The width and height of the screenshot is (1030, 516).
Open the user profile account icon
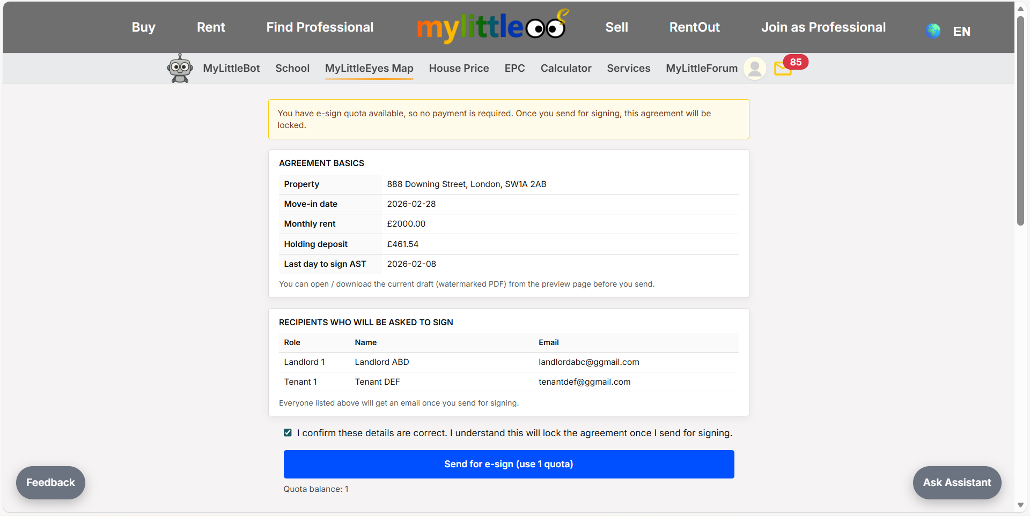(x=754, y=68)
